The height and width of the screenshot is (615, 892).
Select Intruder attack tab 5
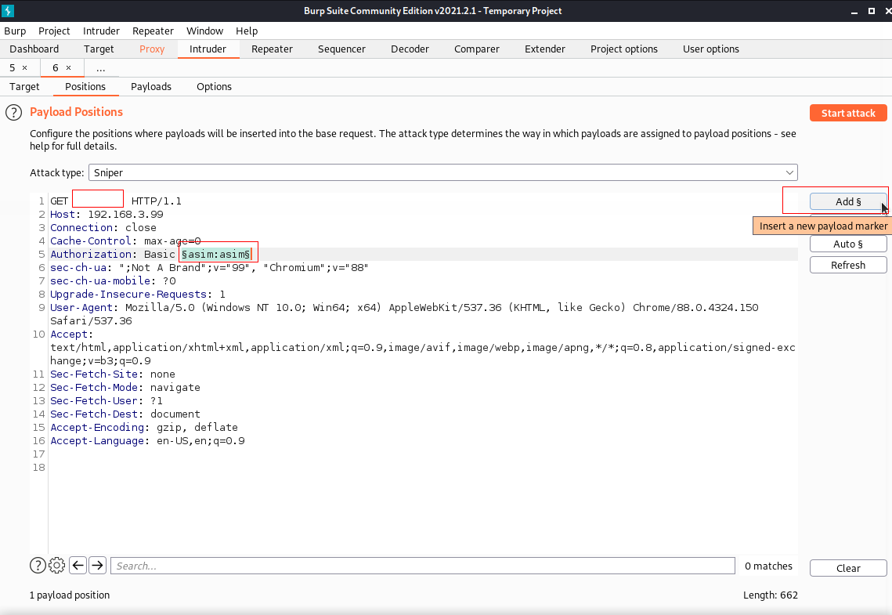pyautogui.click(x=13, y=67)
